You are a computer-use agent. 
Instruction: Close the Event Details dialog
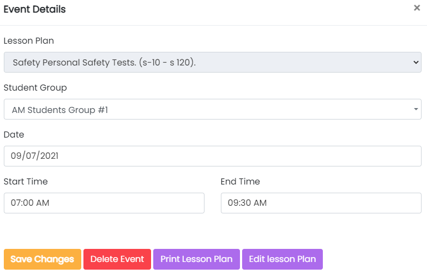[417, 8]
